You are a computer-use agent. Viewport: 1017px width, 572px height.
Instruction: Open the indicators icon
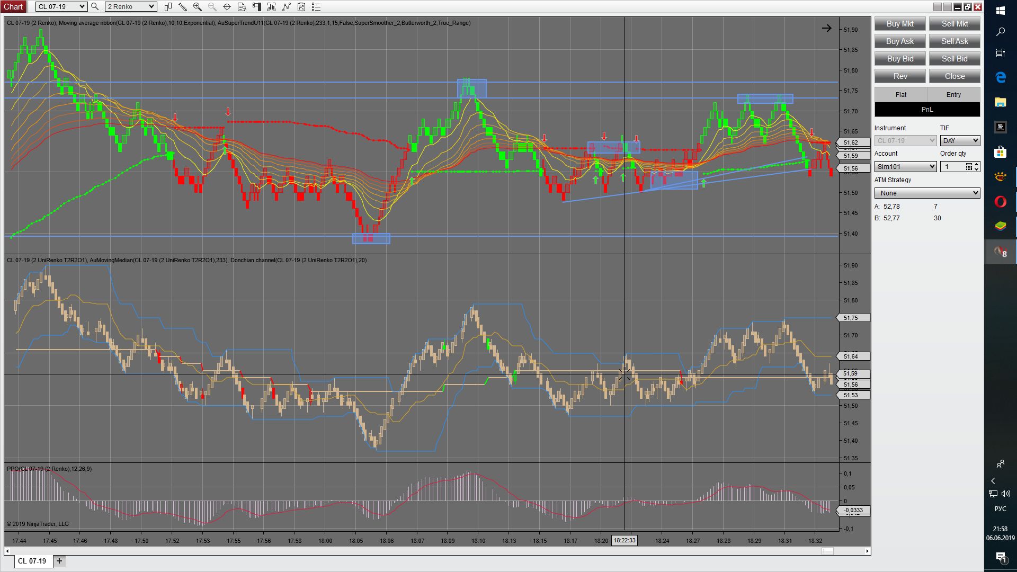272,7
